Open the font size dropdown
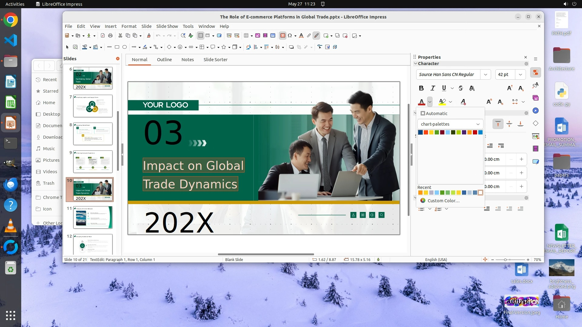 (520, 74)
